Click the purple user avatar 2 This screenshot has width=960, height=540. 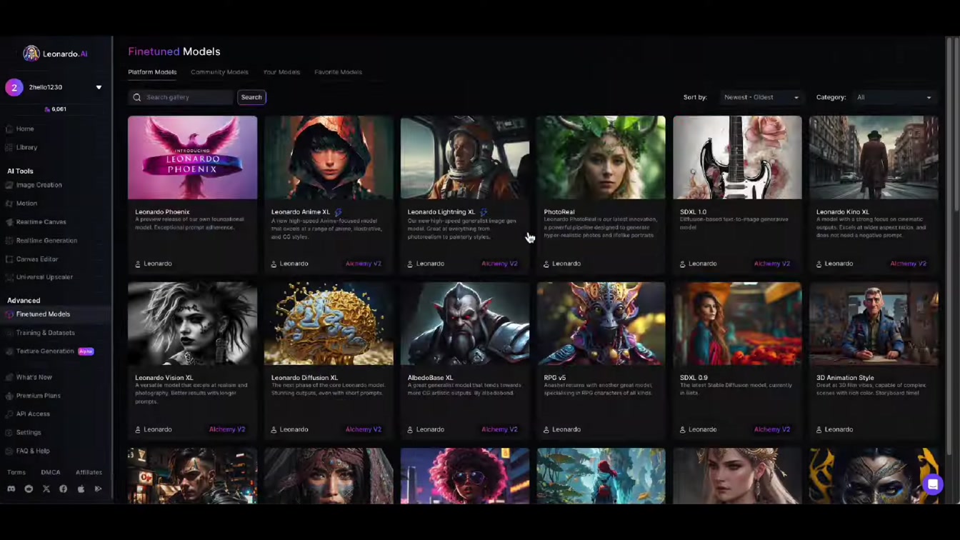click(14, 87)
